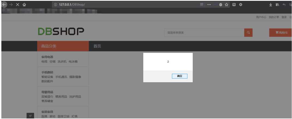292x119 pixels.
Task: Click the red magnifier search button
Action: point(248,33)
